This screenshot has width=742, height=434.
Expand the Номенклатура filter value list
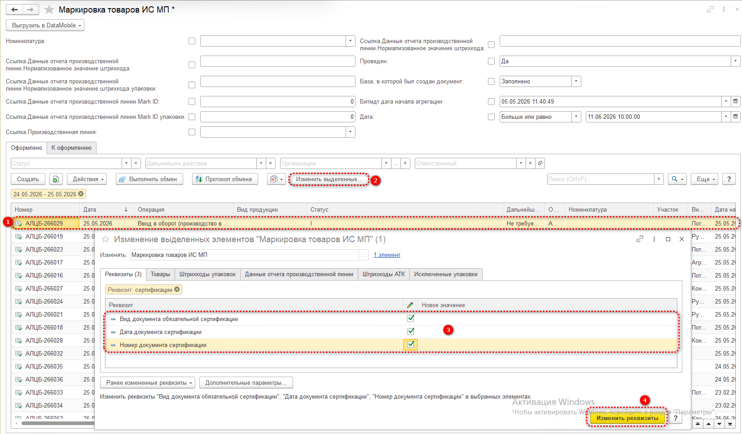click(x=351, y=41)
